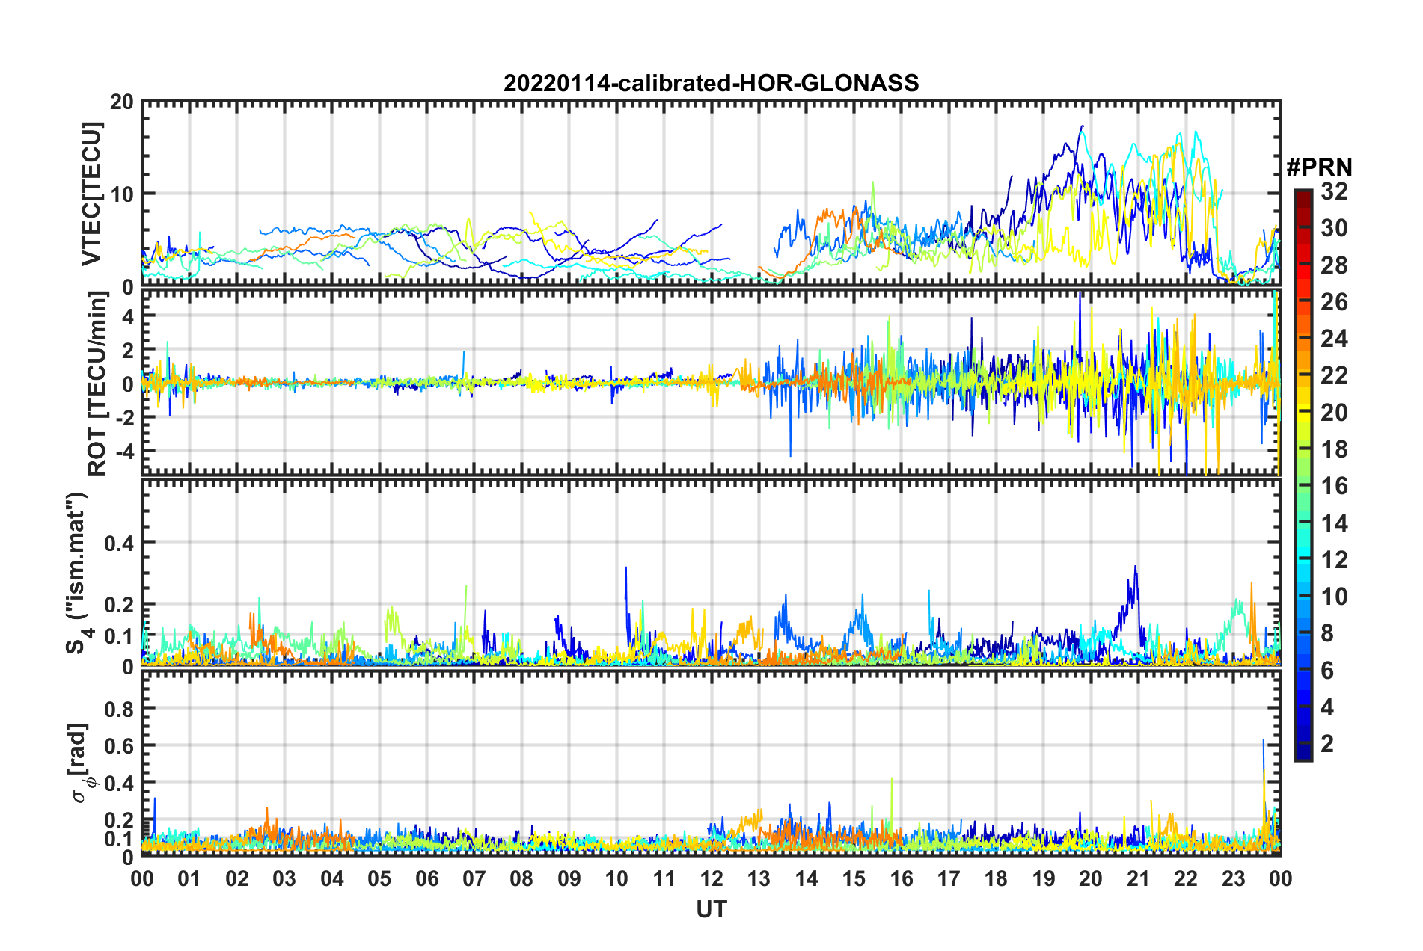
Task: Click inside the VTEC plot panel
Action: [711, 194]
